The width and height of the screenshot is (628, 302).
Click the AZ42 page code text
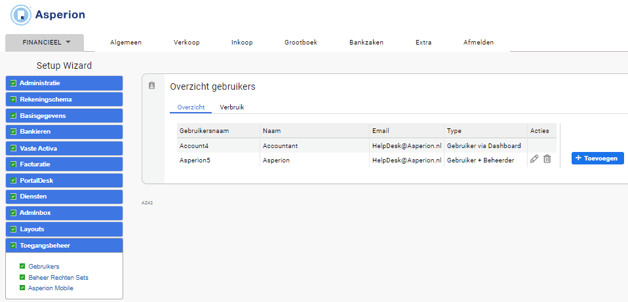(147, 203)
